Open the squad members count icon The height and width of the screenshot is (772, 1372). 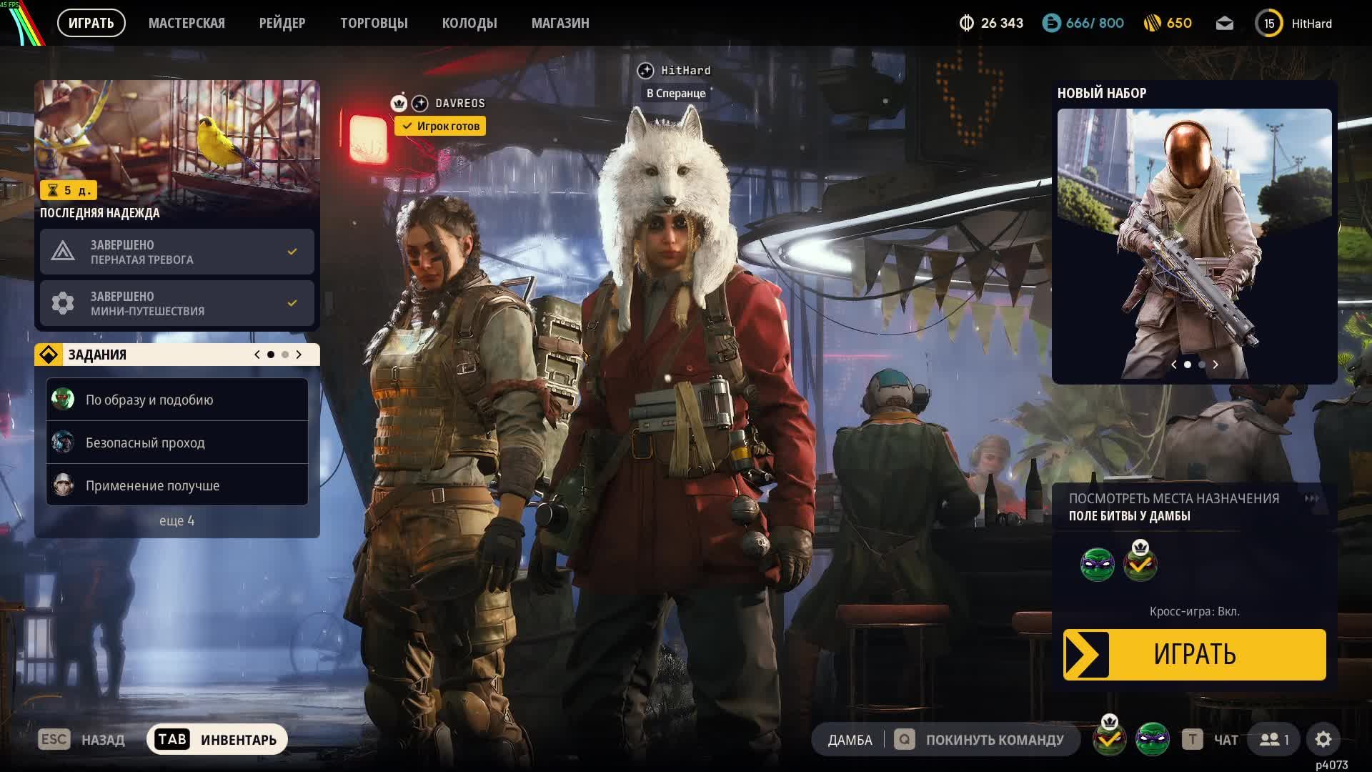coord(1274,740)
